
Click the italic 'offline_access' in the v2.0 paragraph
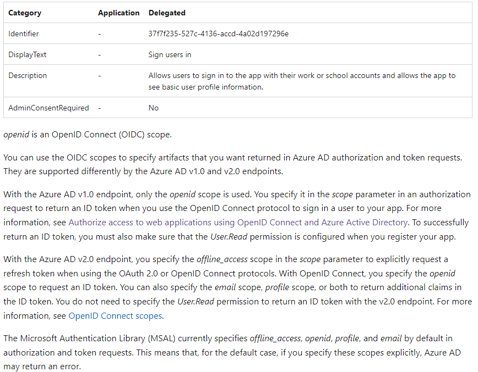pyautogui.click(x=222, y=259)
